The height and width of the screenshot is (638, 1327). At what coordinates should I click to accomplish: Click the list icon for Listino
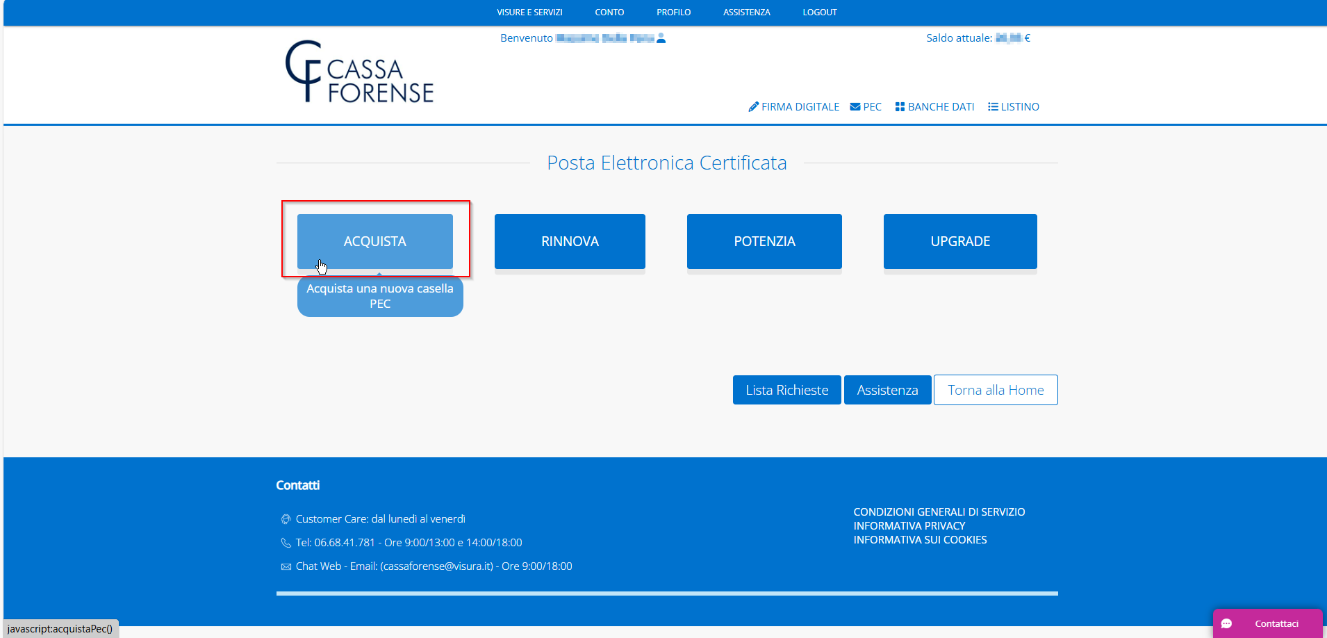993,107
